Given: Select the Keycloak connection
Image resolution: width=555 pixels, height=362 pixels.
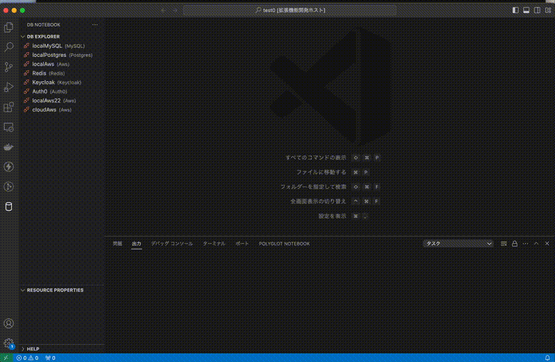Looking at the screenshot, I should (x=62, y=83).
